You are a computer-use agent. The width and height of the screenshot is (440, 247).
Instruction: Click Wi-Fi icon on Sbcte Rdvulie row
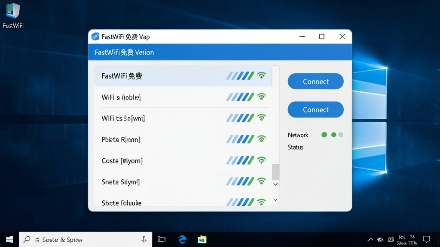(262, 202)
